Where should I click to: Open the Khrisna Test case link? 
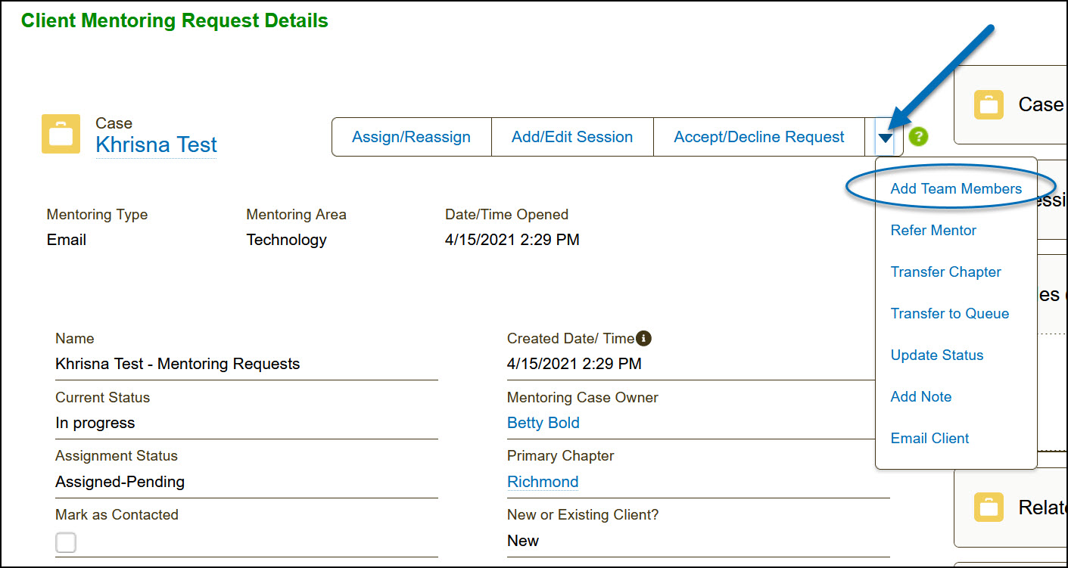point(156,144)
